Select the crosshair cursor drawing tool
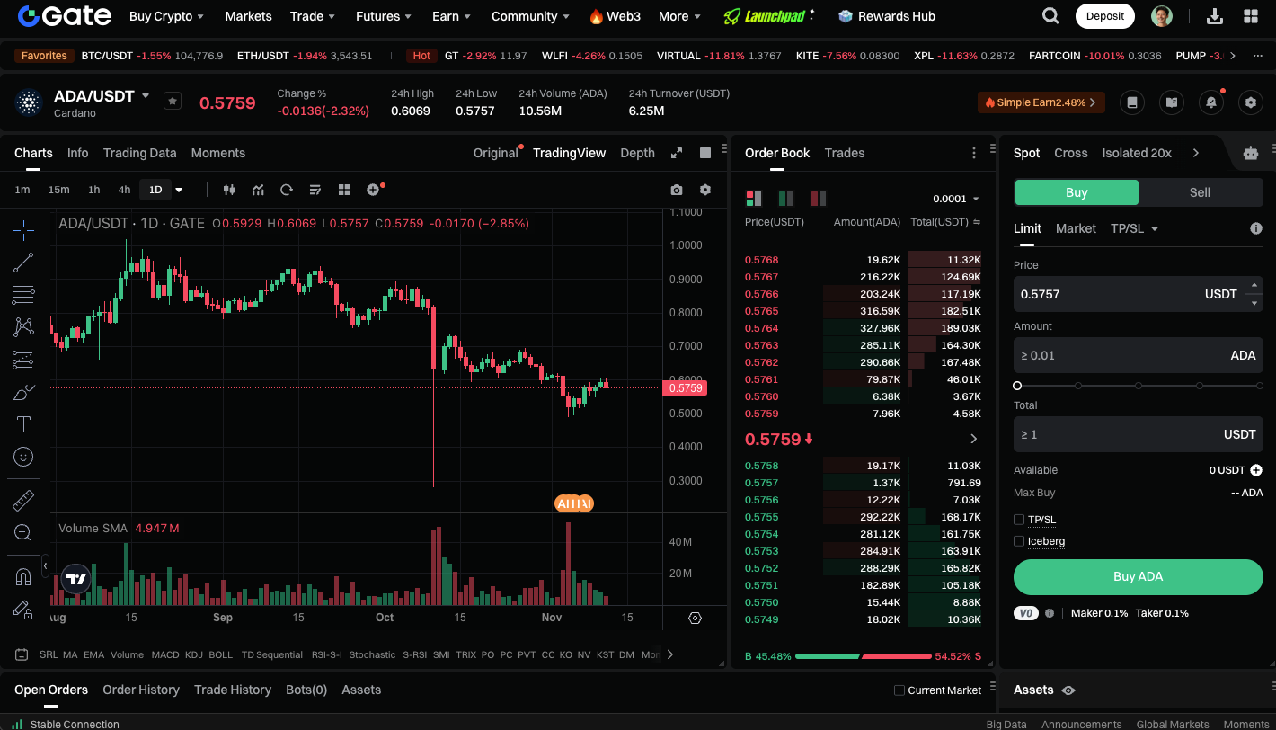Viewport: 1276px width, 730px height. [x=23, y=230]
